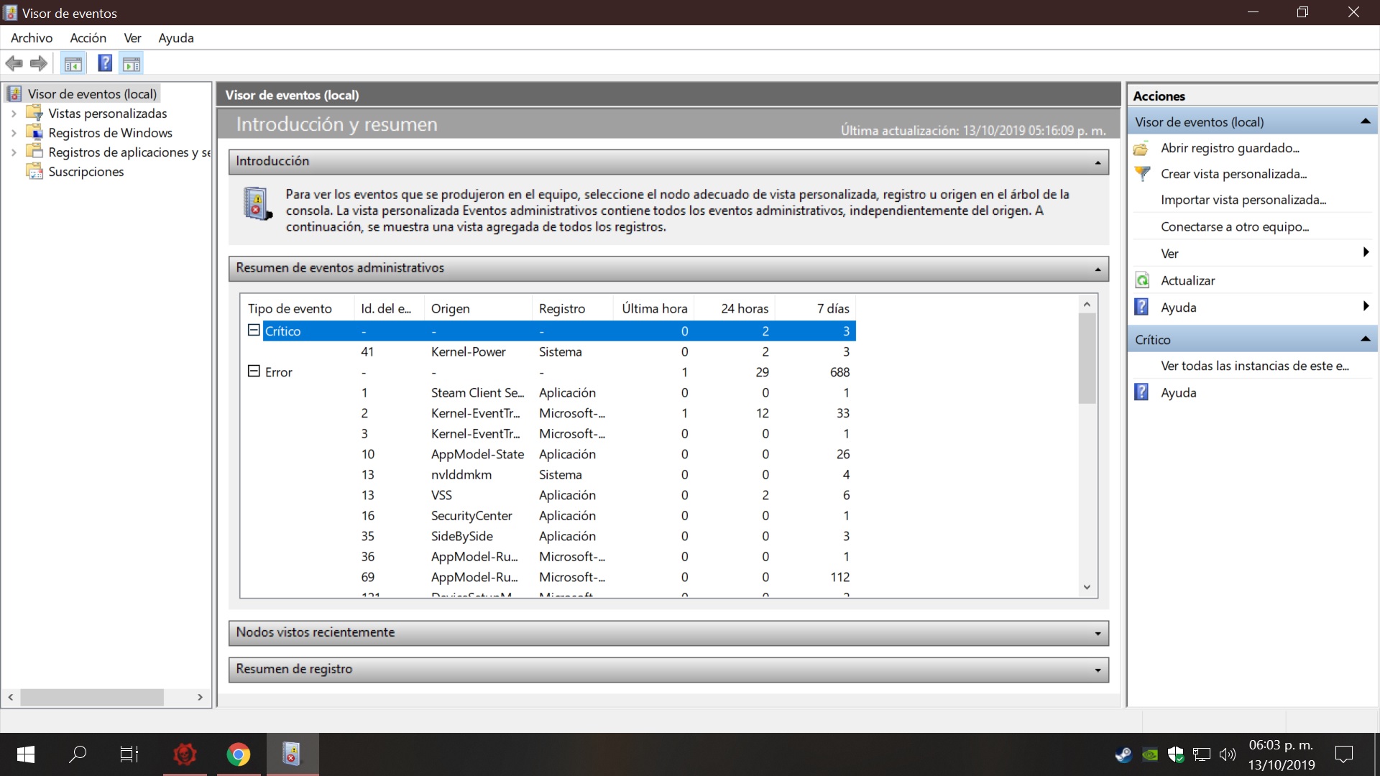Click Show/Hide console tree toolbar icon
Screen dimensions: 1380x776
point(73,64)
